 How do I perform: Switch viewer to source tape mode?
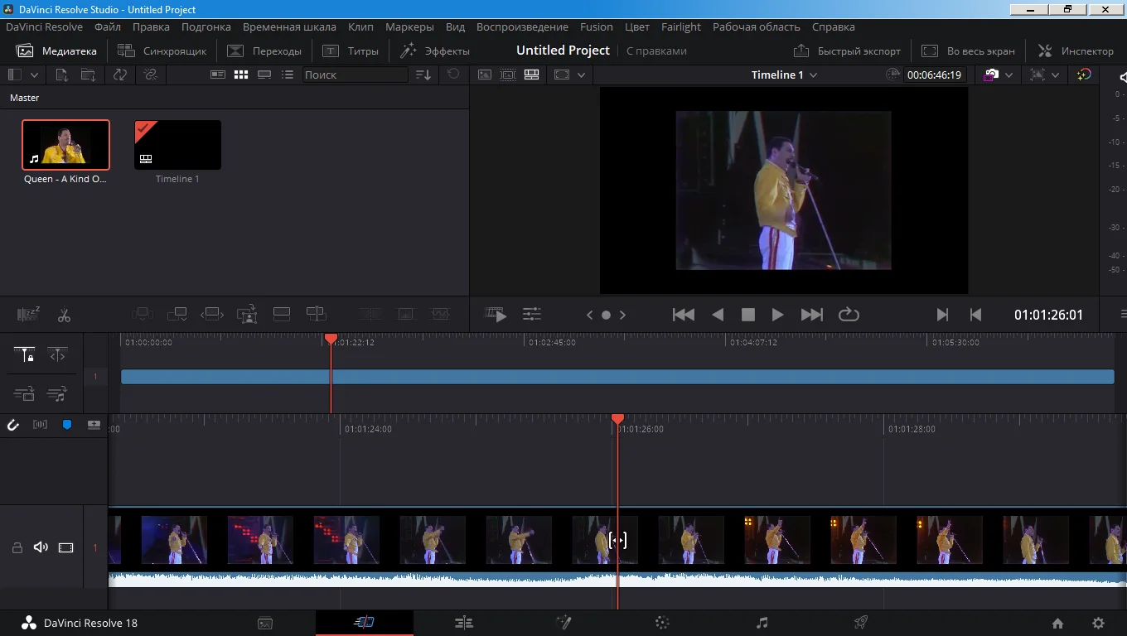pos(508,75)
